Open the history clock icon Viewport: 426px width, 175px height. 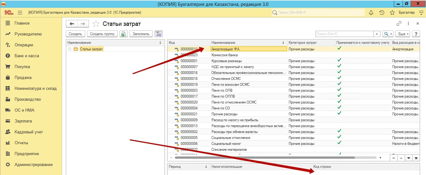tap(382, 12)
